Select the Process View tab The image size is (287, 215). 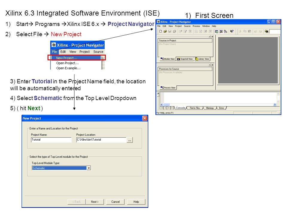(x=168, y=88)
